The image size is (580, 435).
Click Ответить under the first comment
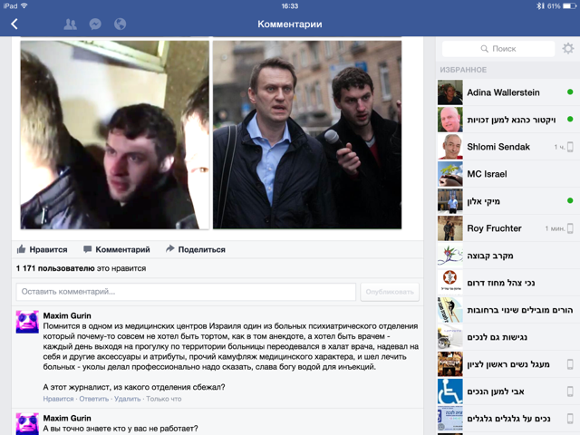(94, 399)
